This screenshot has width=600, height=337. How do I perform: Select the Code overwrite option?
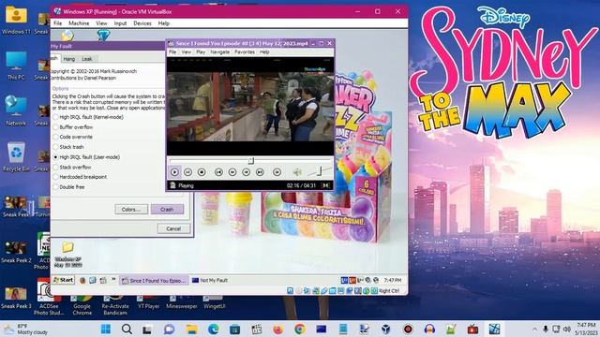73,137
